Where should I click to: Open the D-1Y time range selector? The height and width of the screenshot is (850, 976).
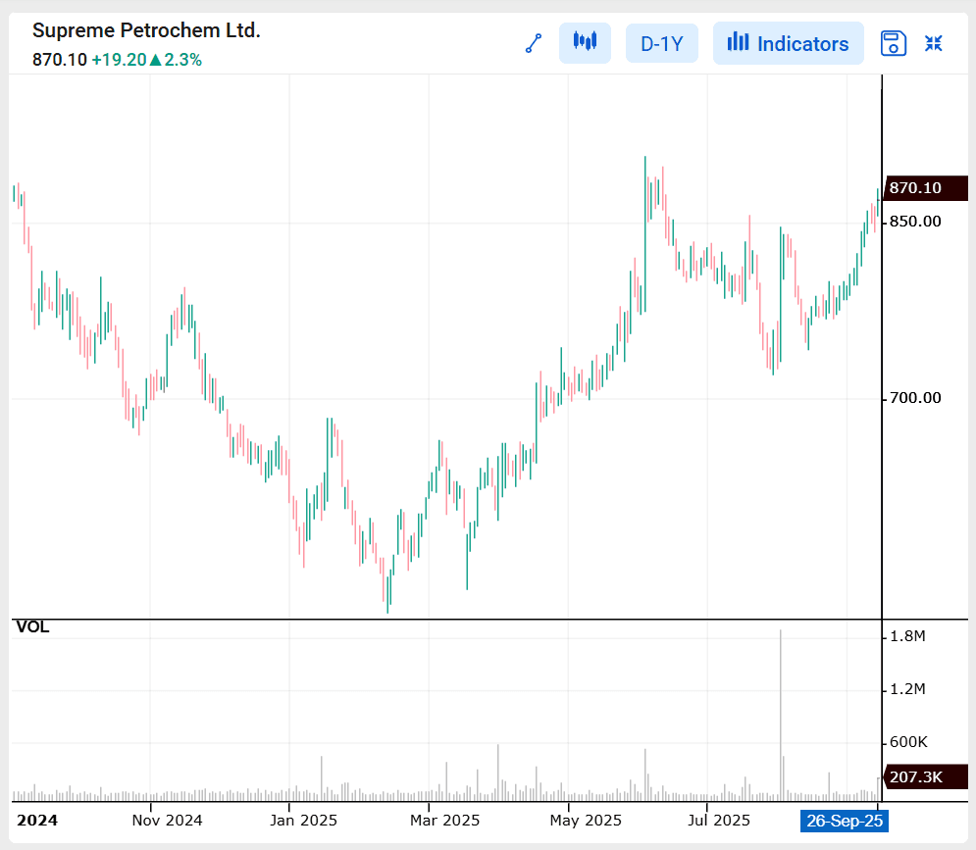point(662,43)
